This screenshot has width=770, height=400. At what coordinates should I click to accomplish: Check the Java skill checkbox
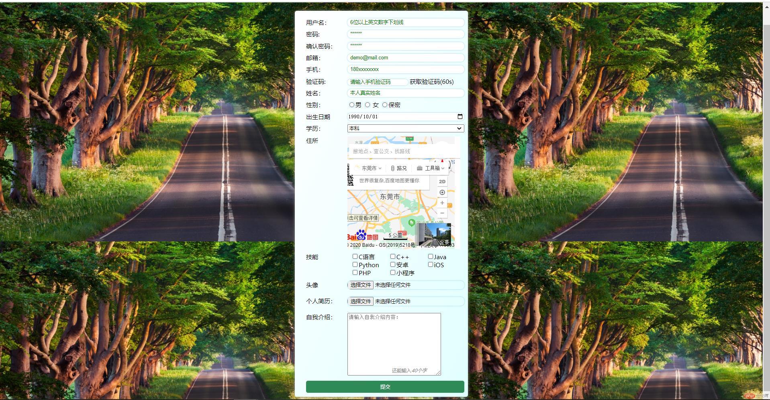(x=431, y=256)
